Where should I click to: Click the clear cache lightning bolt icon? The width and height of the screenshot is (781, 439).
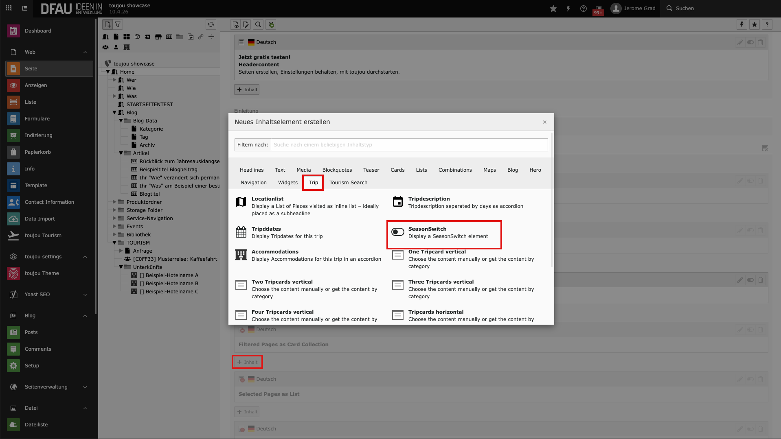(x=568, y=9)
